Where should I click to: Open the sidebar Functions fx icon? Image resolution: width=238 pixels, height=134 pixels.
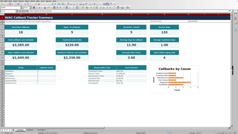tap(236, 30)
